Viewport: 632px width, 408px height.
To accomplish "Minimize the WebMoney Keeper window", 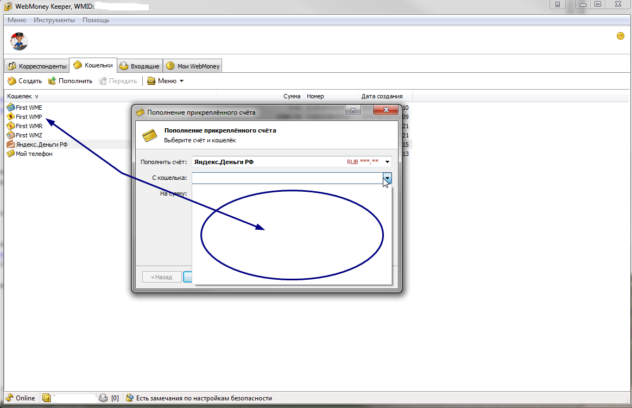I will click(x=583, y=4).
